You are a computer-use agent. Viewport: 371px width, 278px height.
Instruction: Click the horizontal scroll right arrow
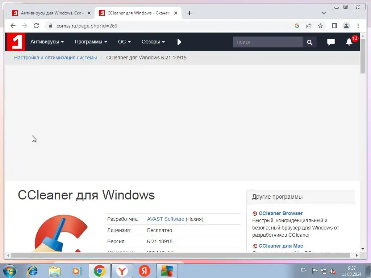tap(357, 255)
